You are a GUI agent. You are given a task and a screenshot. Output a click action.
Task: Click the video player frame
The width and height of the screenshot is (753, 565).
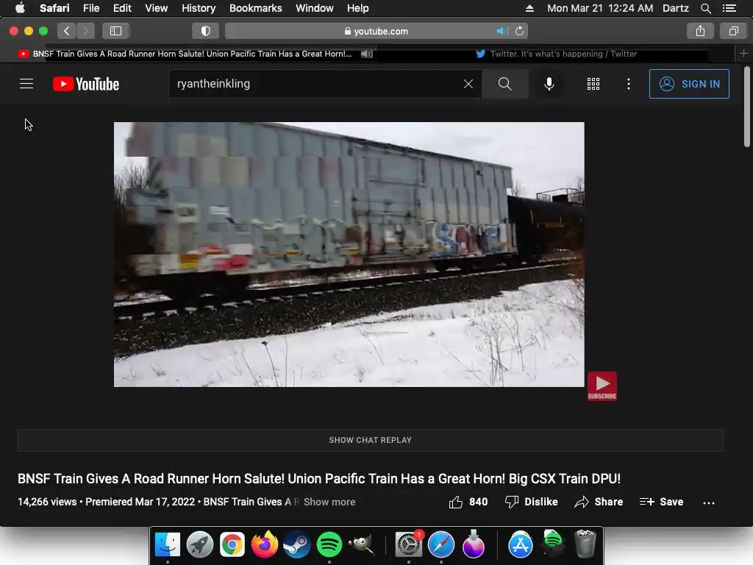pyautogui.click(x=349, y=254)
